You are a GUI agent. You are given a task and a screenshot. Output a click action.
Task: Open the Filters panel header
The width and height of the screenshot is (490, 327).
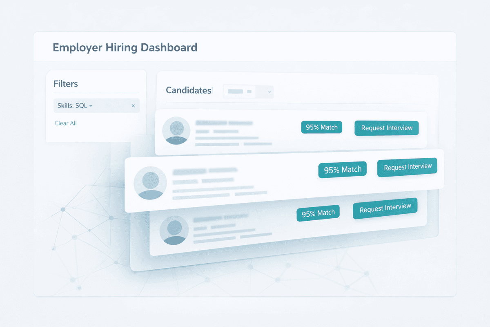click(x=66, y=84)
